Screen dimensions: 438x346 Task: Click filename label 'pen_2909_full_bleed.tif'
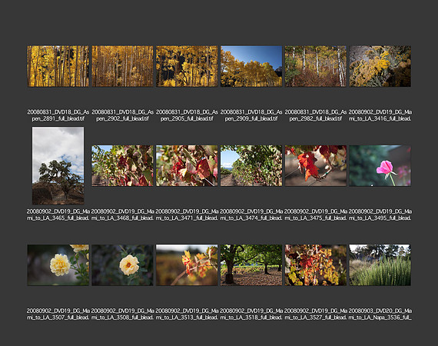(x=251, y=118)
